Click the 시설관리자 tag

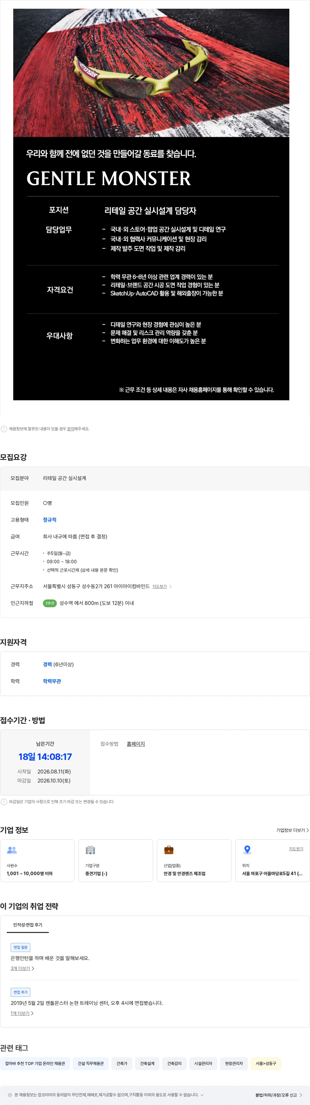tap(203, 1063)
